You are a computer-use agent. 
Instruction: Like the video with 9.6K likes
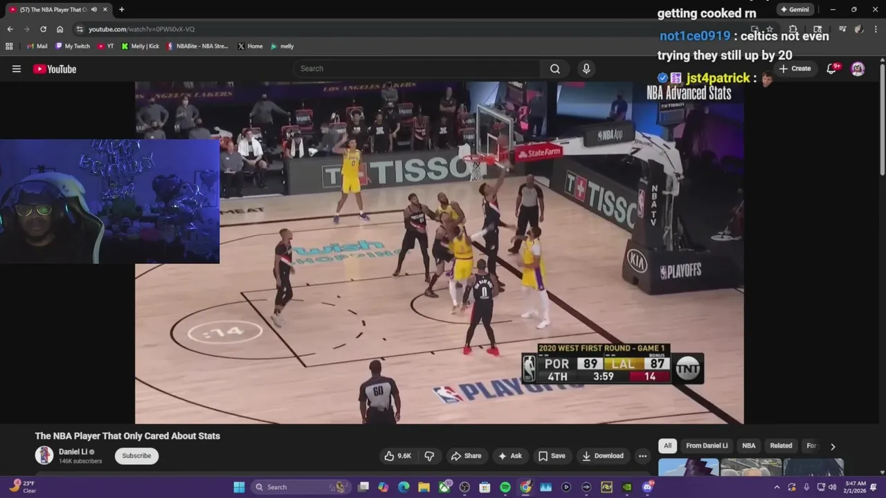click(x=397, y=456)
